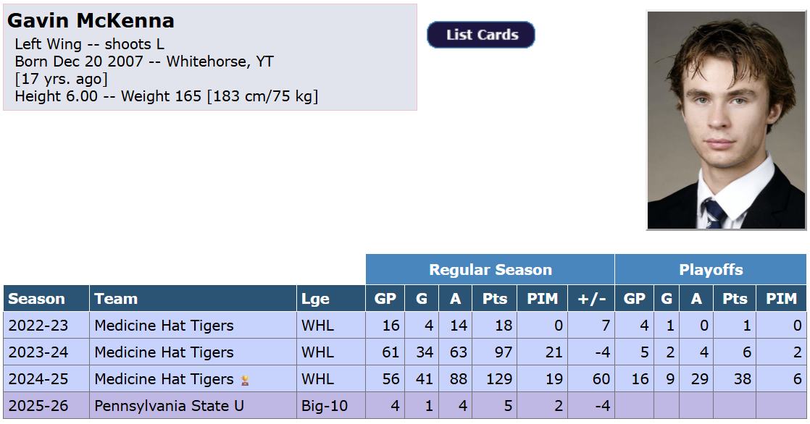This screenshot has width=810, height=424.
Task: Select Medicine Hat Tigers in the 2023-24 row
Action: tap(164, 352)
